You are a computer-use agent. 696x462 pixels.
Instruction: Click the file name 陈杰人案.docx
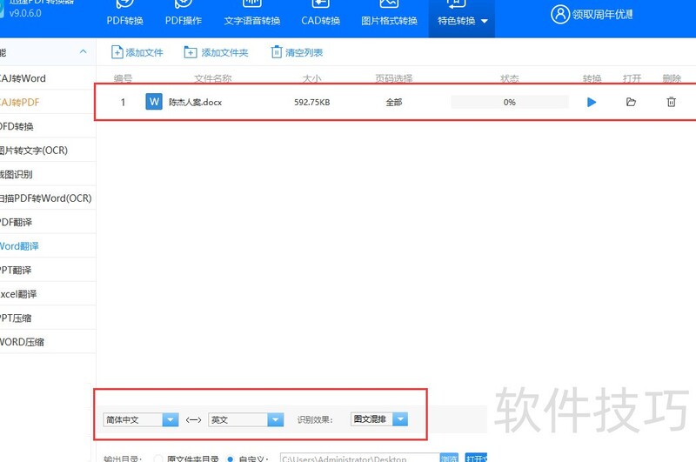pos(195,102)
